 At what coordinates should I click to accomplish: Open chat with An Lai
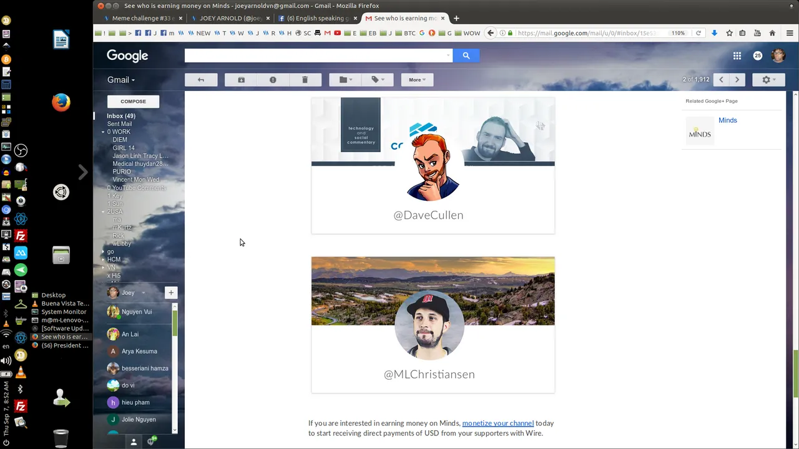coord(130,334)
